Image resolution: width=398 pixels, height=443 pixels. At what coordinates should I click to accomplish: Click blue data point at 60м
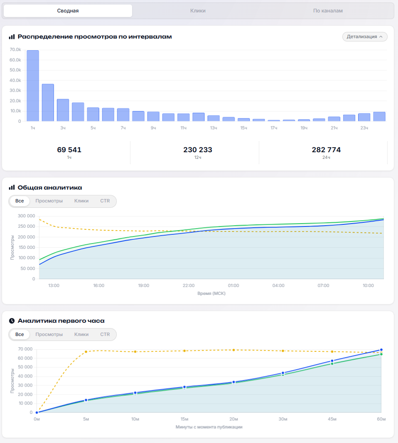pos(381,350)
